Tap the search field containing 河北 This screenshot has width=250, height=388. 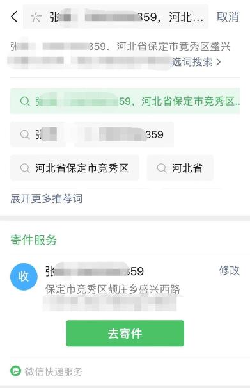tap(116, 17)
